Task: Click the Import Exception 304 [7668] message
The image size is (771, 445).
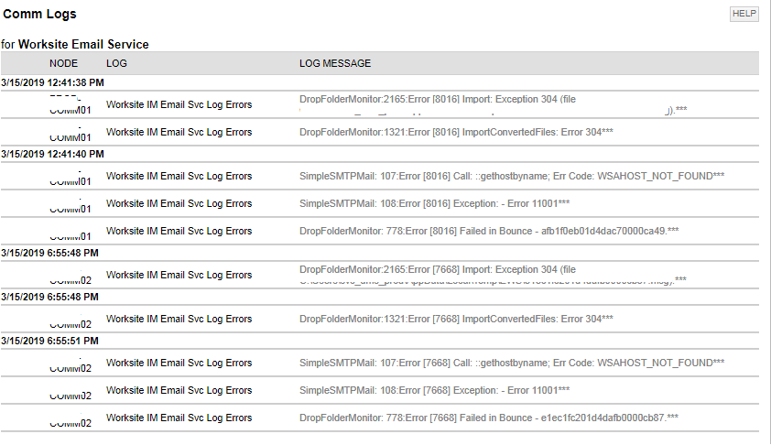Action: (x=493, y=275)
